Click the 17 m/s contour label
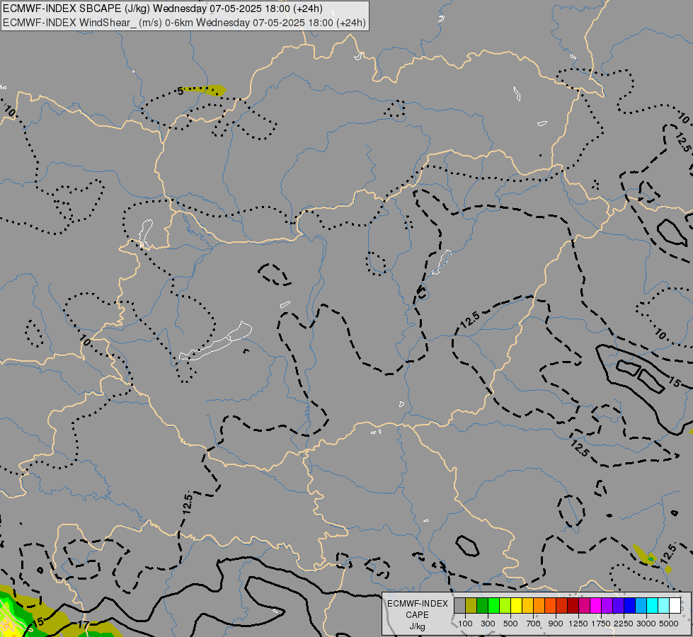The height and width of the screenshot is (637, 693). point(83,625)
